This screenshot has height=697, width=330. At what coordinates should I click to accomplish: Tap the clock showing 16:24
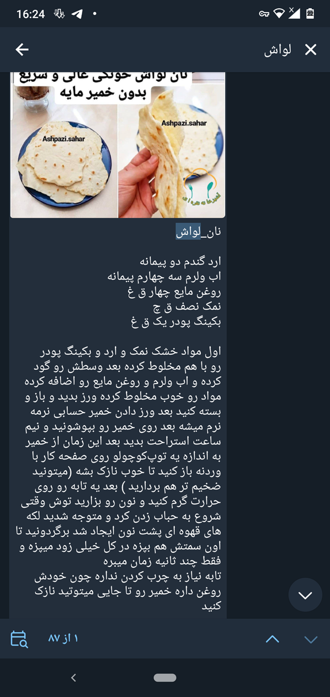click(x=31, y=14)
